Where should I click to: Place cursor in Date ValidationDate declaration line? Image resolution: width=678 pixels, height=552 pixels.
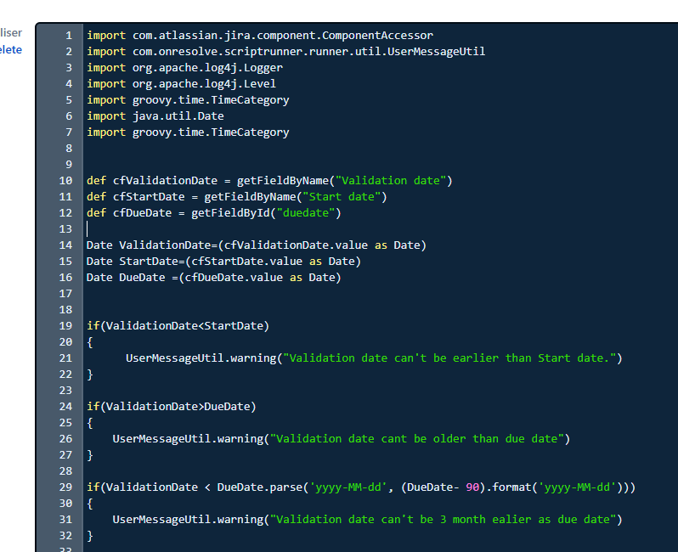pyautogui.click(x=256, y=245)
